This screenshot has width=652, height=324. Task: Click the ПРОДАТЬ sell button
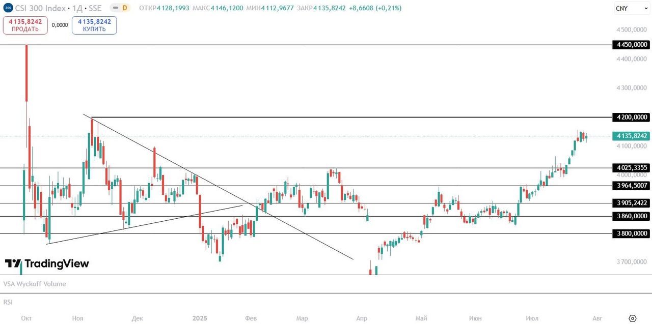pyautogui.click(x=25, y=25)
